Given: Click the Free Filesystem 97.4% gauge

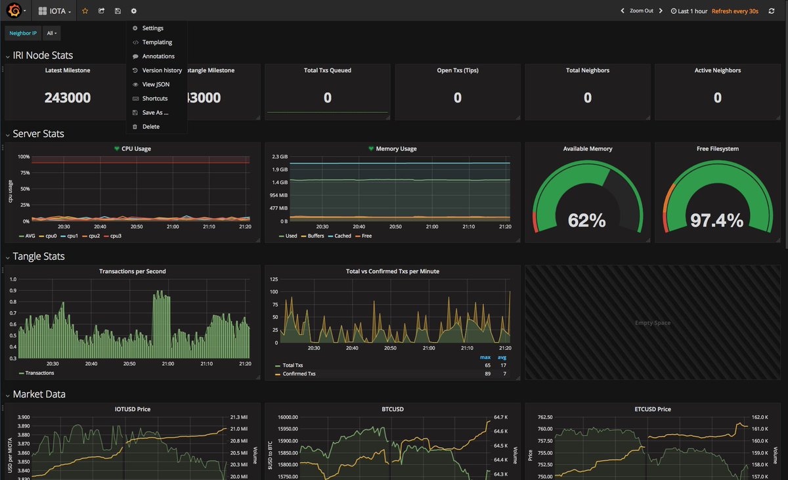Looking at the screenshot, I should 718,197.
